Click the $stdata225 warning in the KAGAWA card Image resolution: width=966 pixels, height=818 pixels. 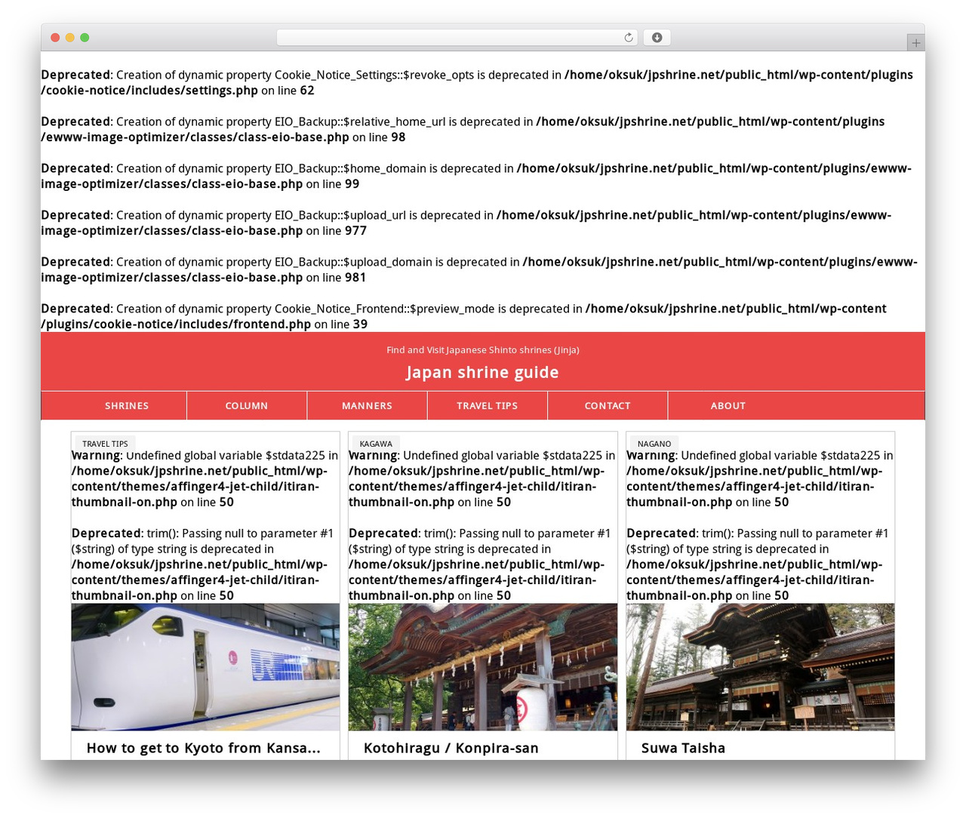click(x=482, y=478)
